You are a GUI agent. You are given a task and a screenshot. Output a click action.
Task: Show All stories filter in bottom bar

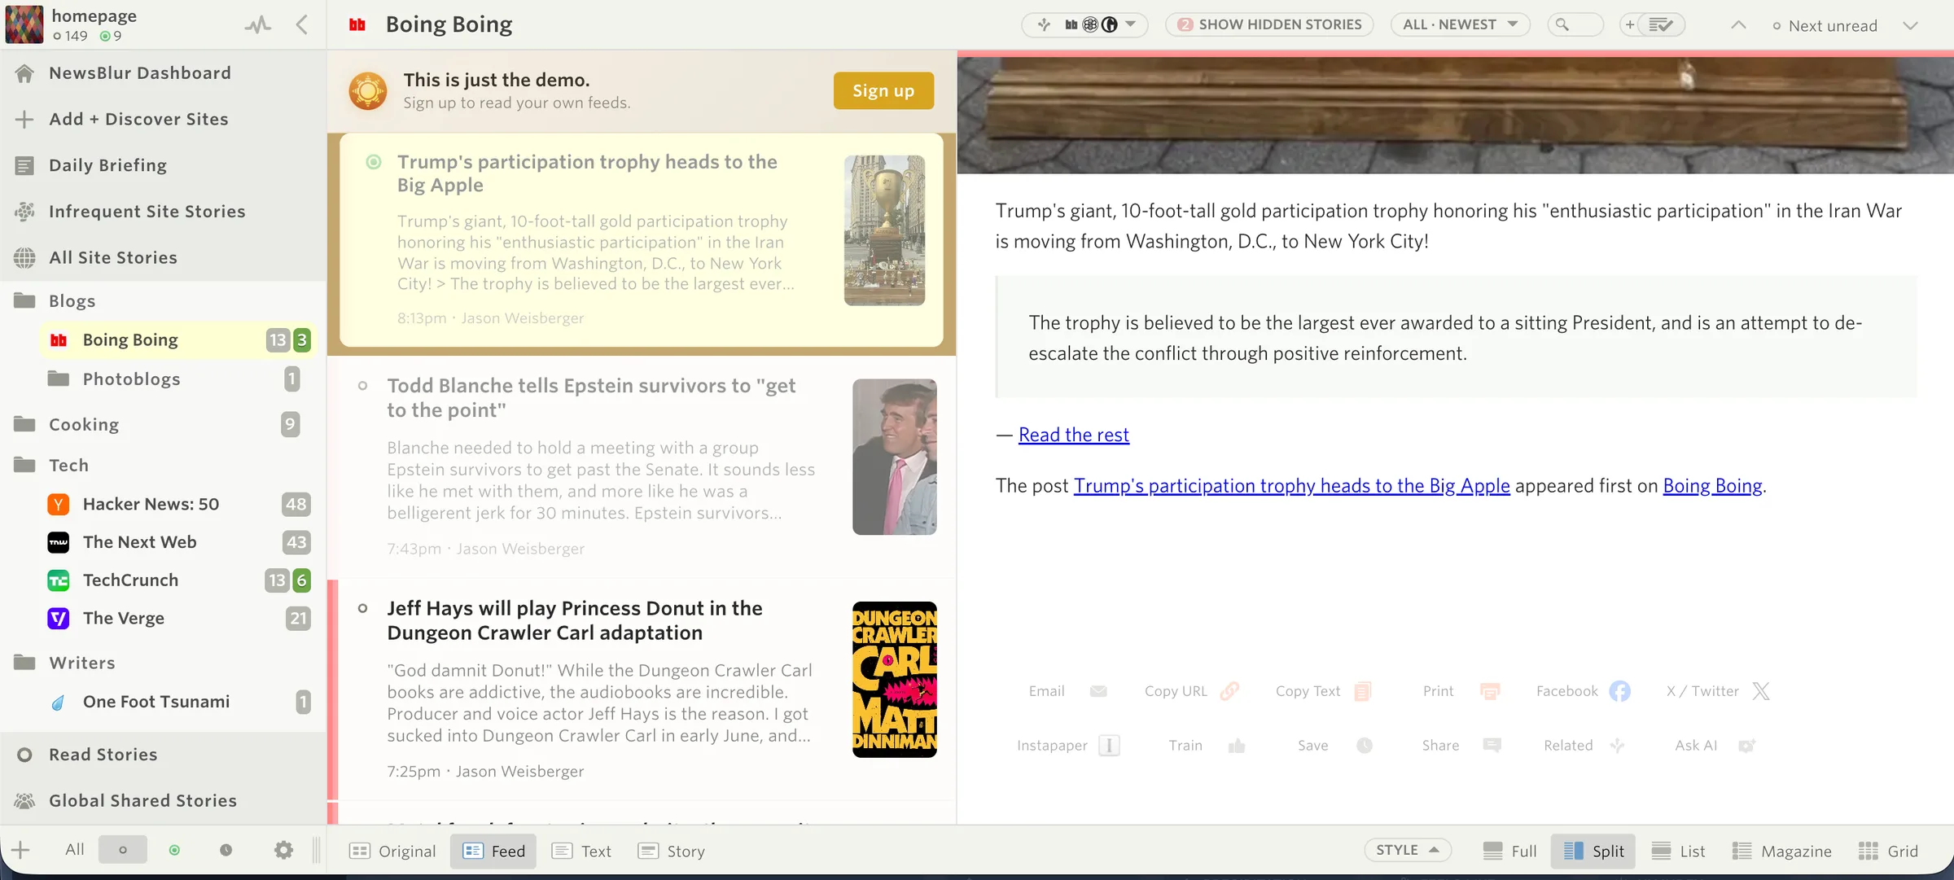75,850
